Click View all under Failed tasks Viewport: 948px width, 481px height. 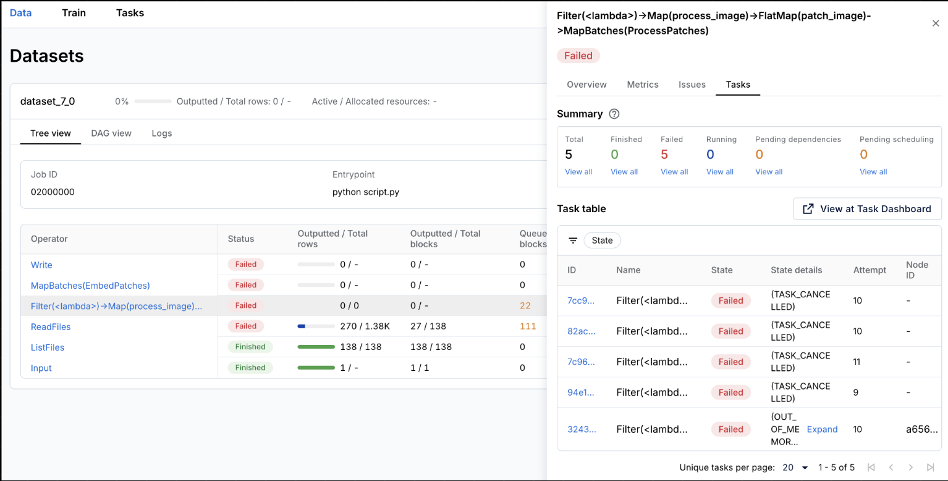[x=674, y=172]
